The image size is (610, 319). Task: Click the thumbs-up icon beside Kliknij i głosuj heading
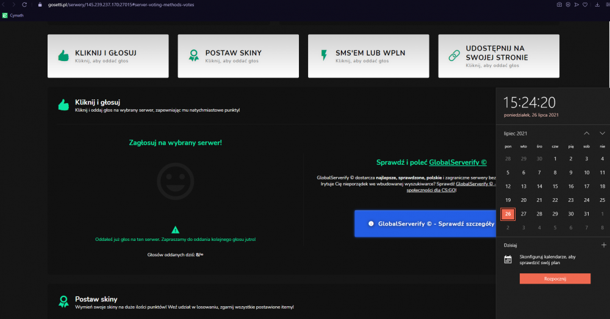tap(63, 105)
